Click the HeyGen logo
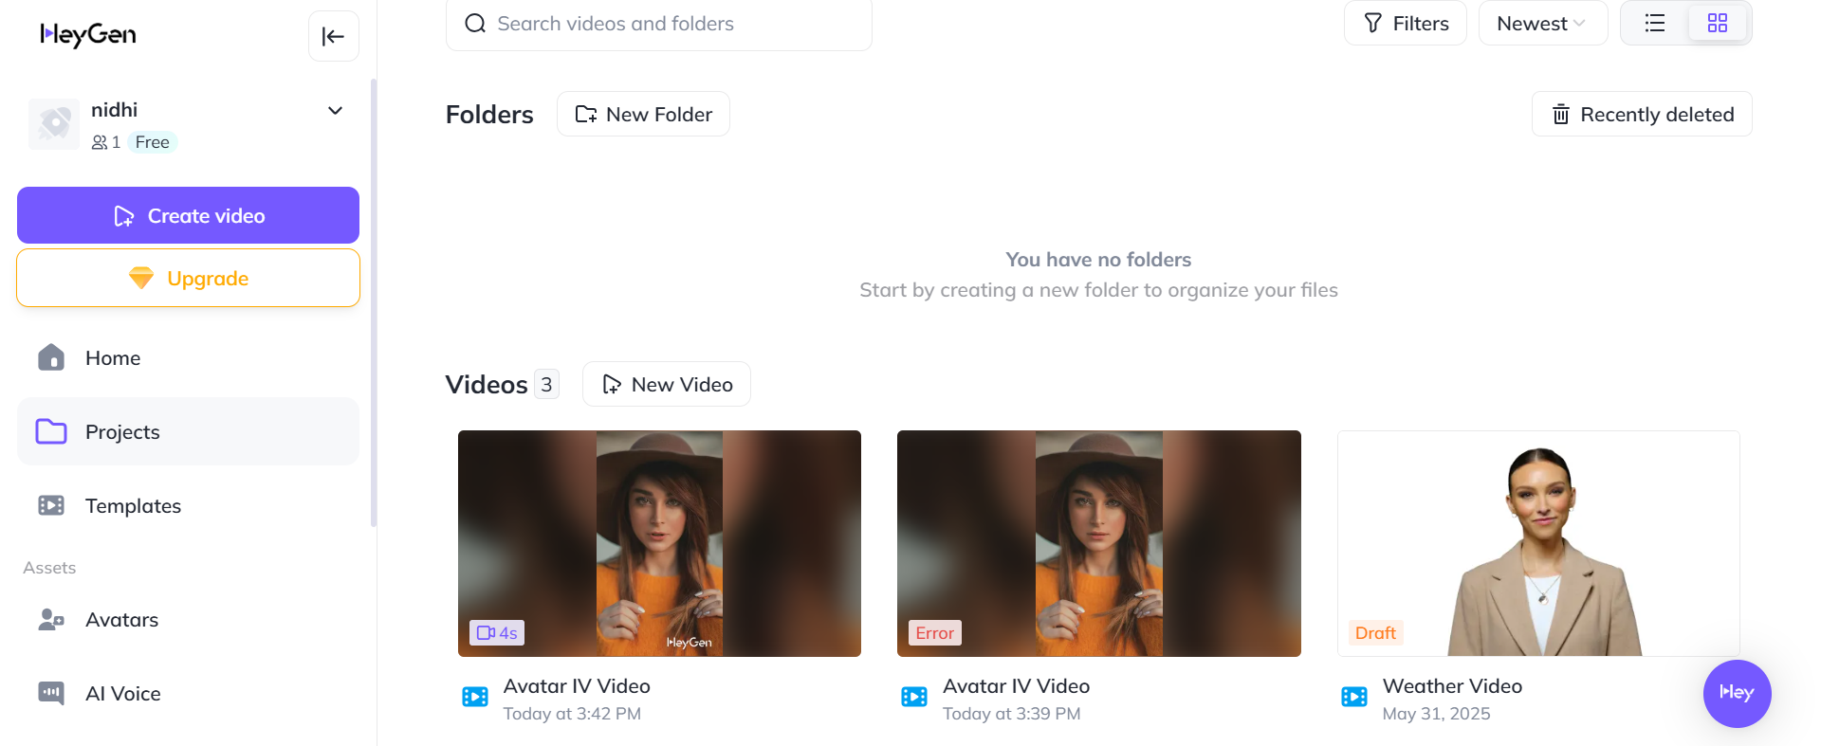Viewport: 1821px width, 746px height. tap(88, 35)
